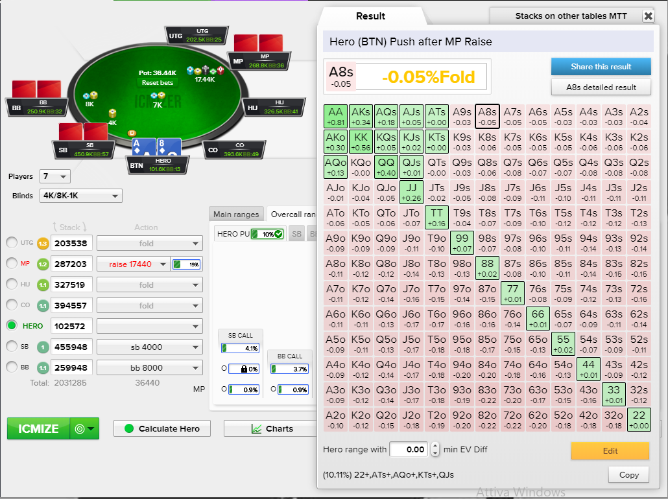Open A8s detailed result

[x=601, y=87]
